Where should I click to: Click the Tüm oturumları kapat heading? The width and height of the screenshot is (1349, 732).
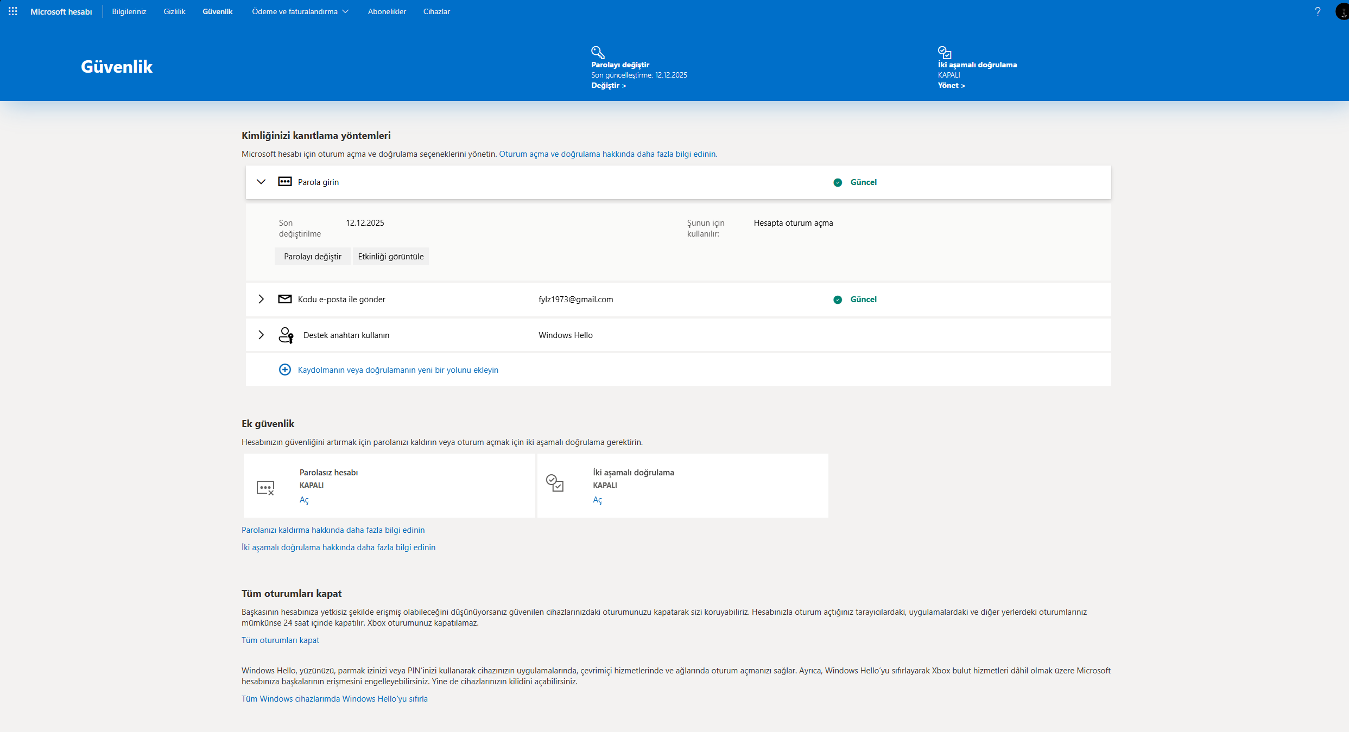292,594
